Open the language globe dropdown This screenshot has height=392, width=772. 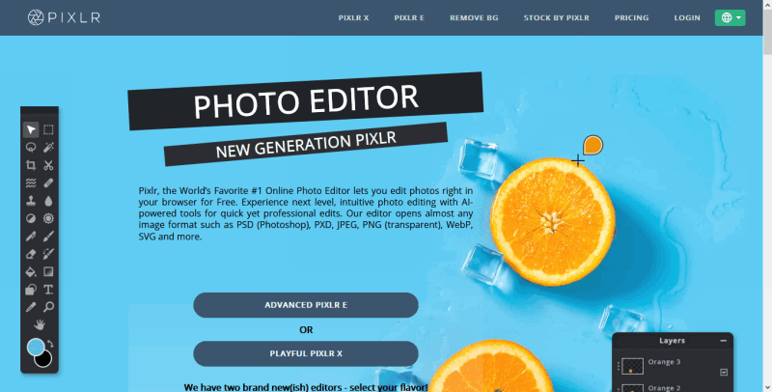click(x=731, y=17)
